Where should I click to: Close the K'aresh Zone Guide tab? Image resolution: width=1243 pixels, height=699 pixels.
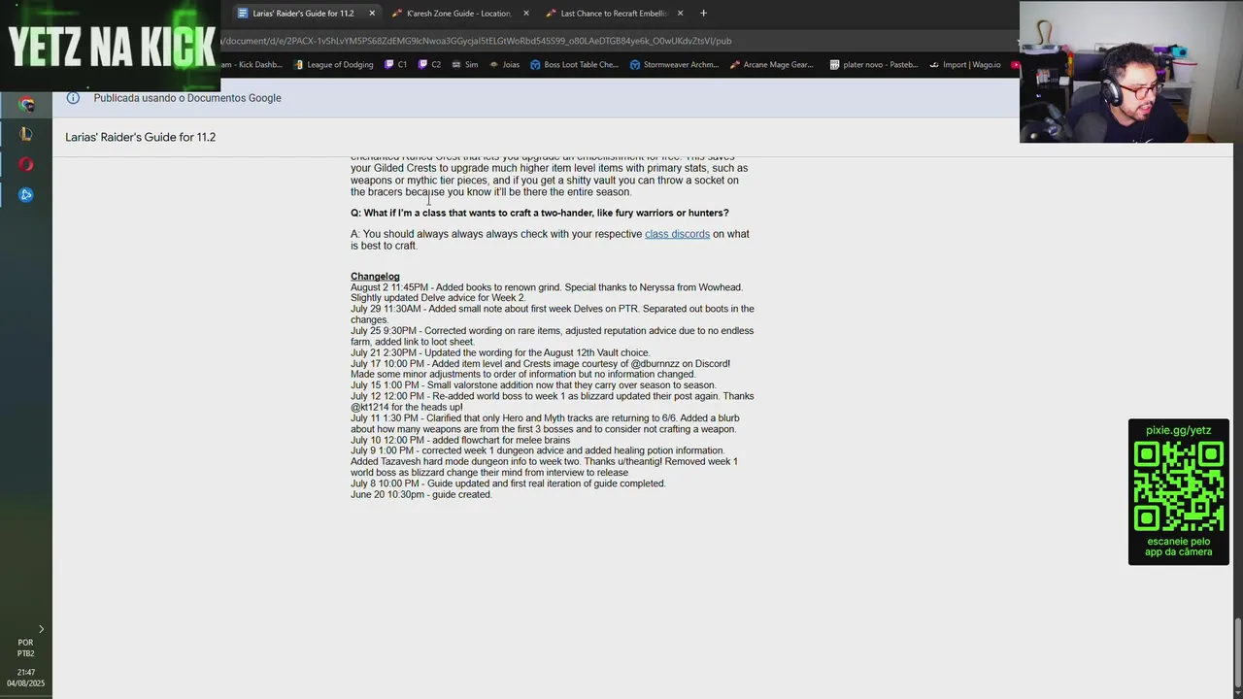[x=526, y=14]
